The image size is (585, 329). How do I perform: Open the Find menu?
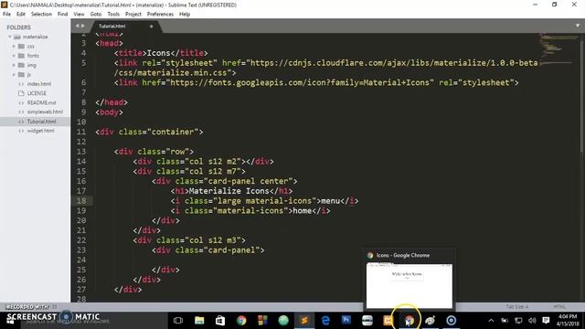pyautogui.click(x=62, y=14)
